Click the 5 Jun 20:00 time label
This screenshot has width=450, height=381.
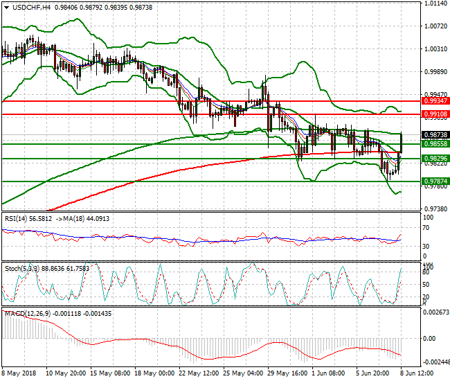click(372, 373)
